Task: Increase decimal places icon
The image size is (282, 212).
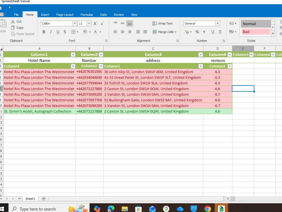Action: click(213, 32)
